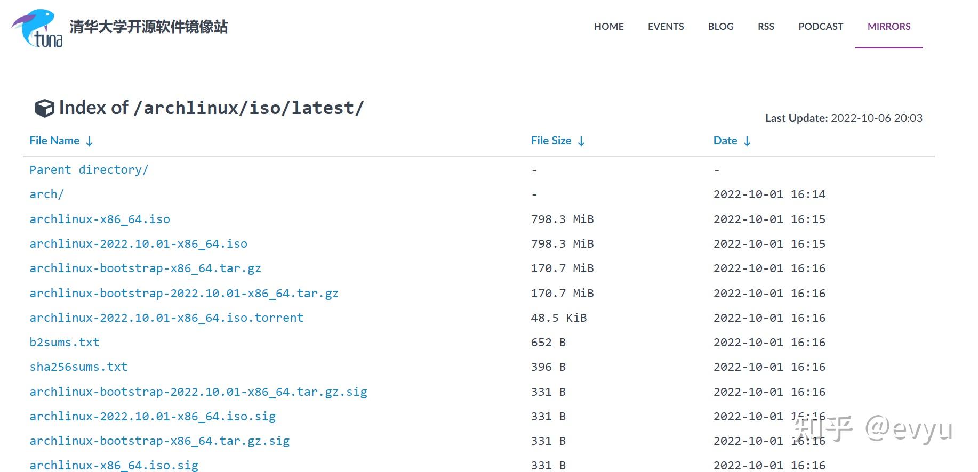Sort by File Name arrow
This screenshot has height=472, width=978.
tap(90, 141)
